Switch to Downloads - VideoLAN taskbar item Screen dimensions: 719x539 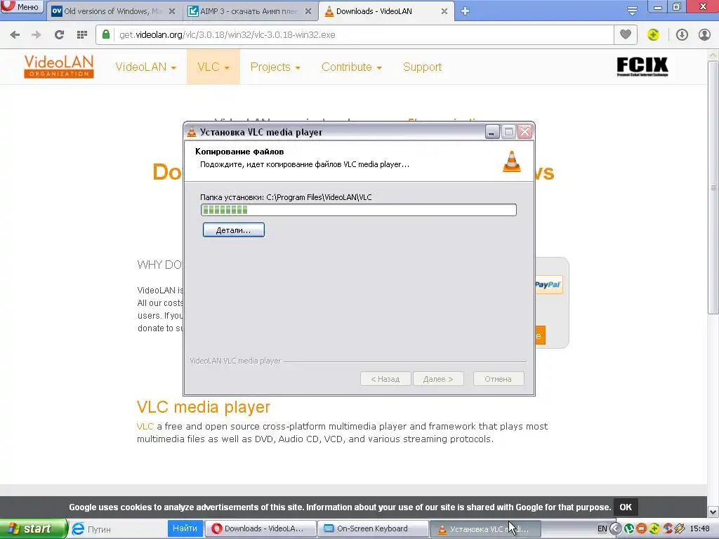[260, 528]
